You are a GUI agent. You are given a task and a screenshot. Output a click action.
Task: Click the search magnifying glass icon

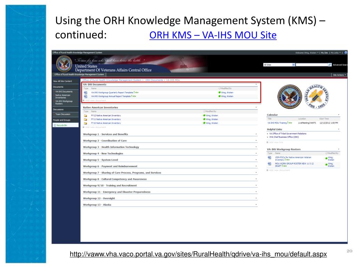[x=330, y=65]
